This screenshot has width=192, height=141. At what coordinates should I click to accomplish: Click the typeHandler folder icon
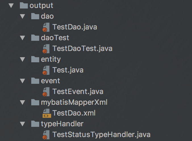tap(35, 124)
